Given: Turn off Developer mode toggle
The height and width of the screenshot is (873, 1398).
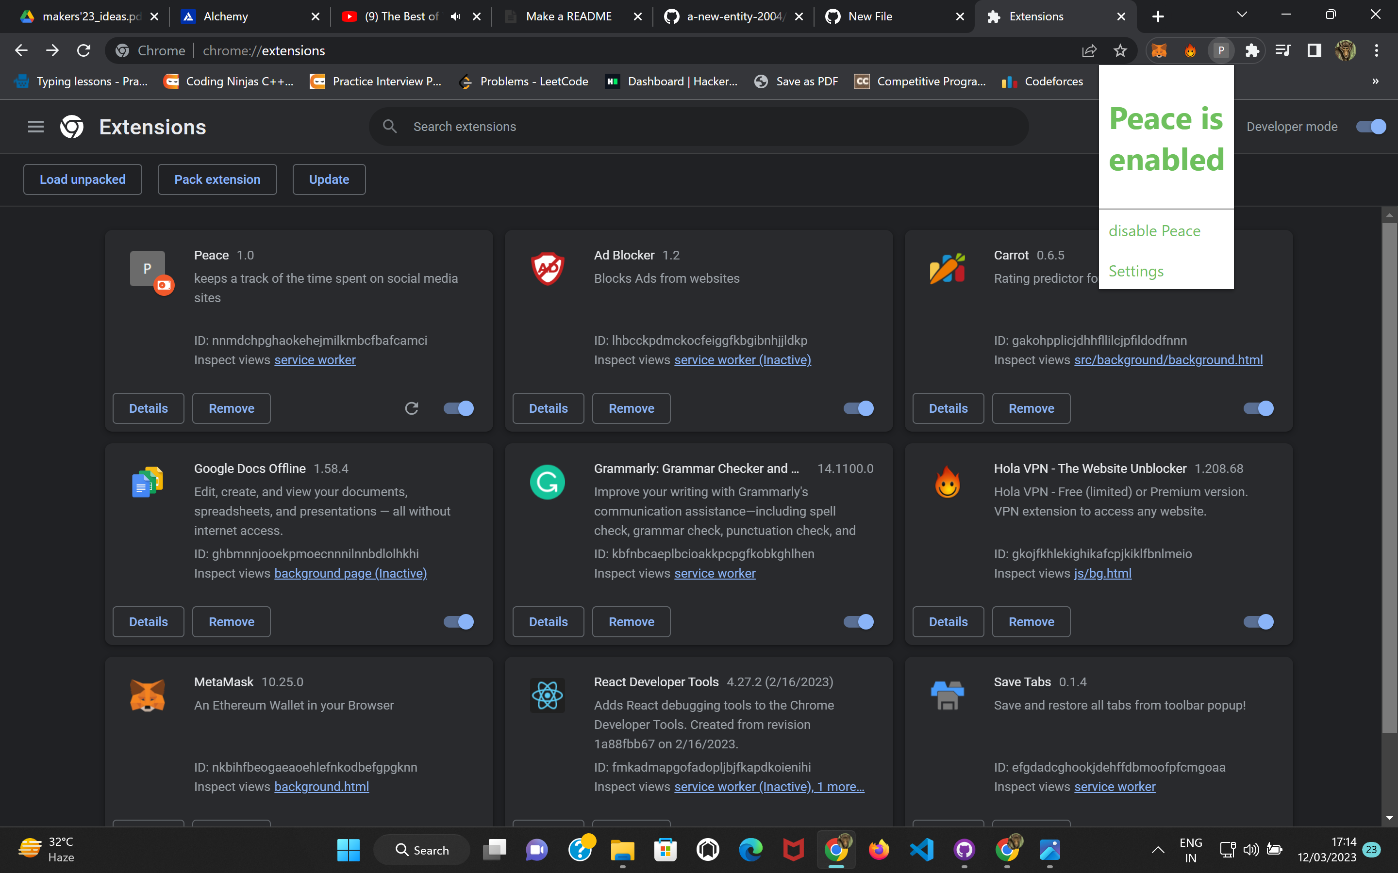Looking at the screenshot, I should 1371,127.
